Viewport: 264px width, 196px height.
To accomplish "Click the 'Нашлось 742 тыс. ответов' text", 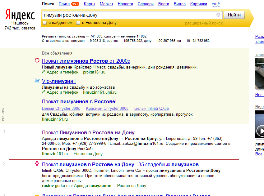I will (20, 25).
